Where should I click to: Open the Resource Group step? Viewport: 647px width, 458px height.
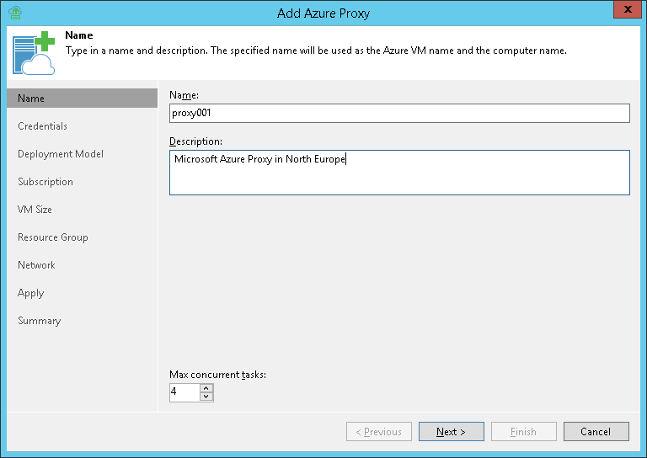point(53,237)
